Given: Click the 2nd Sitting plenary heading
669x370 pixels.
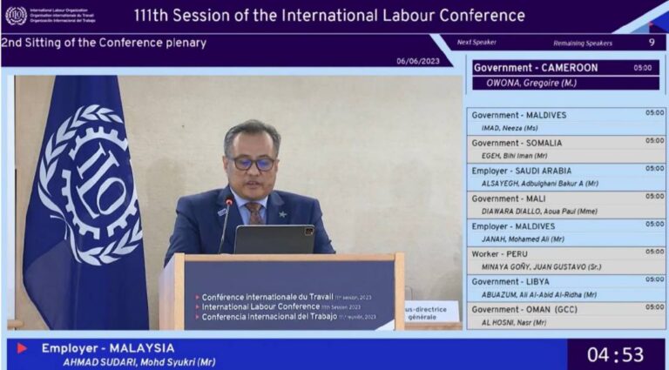Looking at the screenshot, I should pos(104,42).
